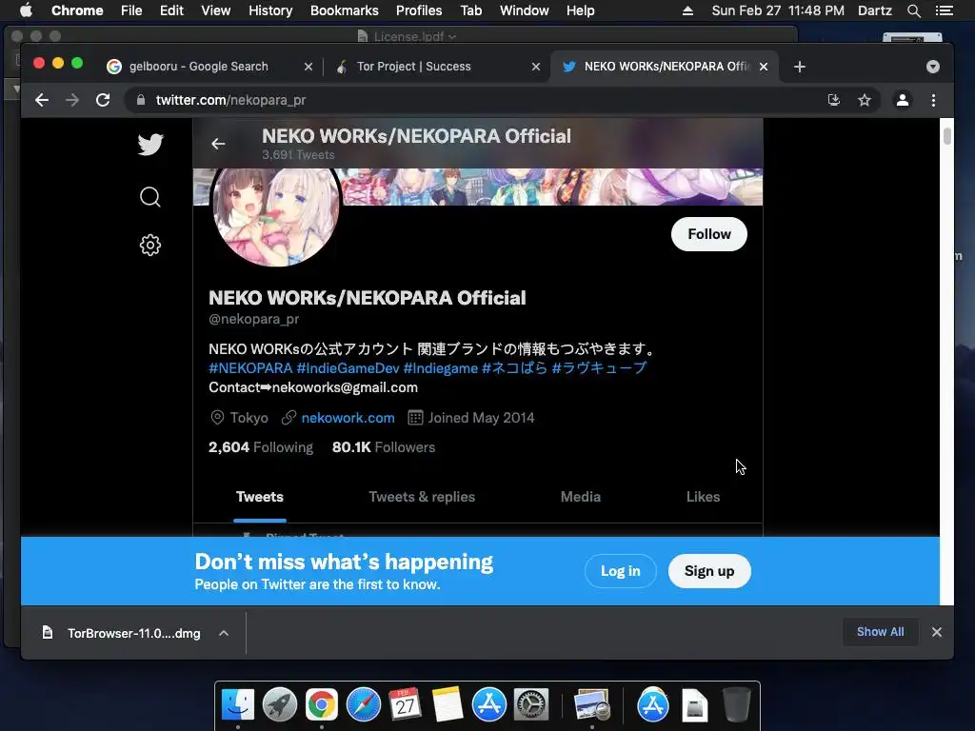Viewport: 975px width, 731px height.
Task: Close the Tor Project tab
Action: coord(536,67)
